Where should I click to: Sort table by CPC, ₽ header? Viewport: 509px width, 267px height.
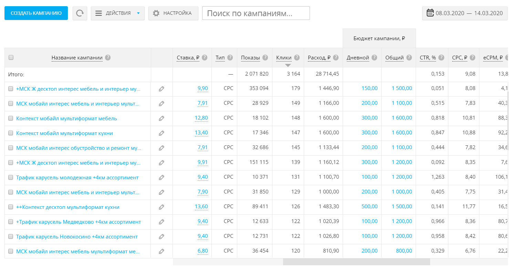(460, 58)
